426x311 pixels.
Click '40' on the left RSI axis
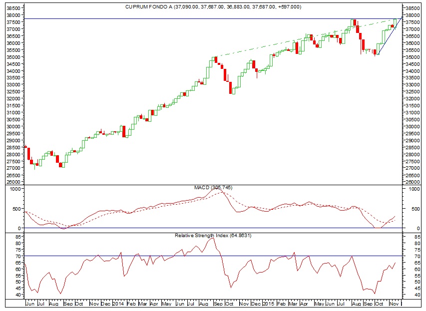point(18,295)
